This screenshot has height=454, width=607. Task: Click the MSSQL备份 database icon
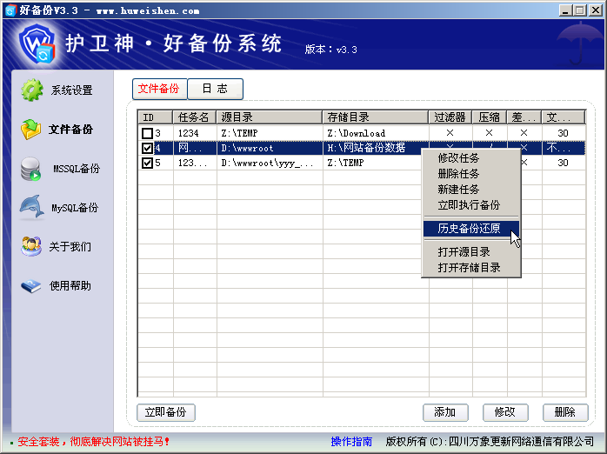[31, 169]
